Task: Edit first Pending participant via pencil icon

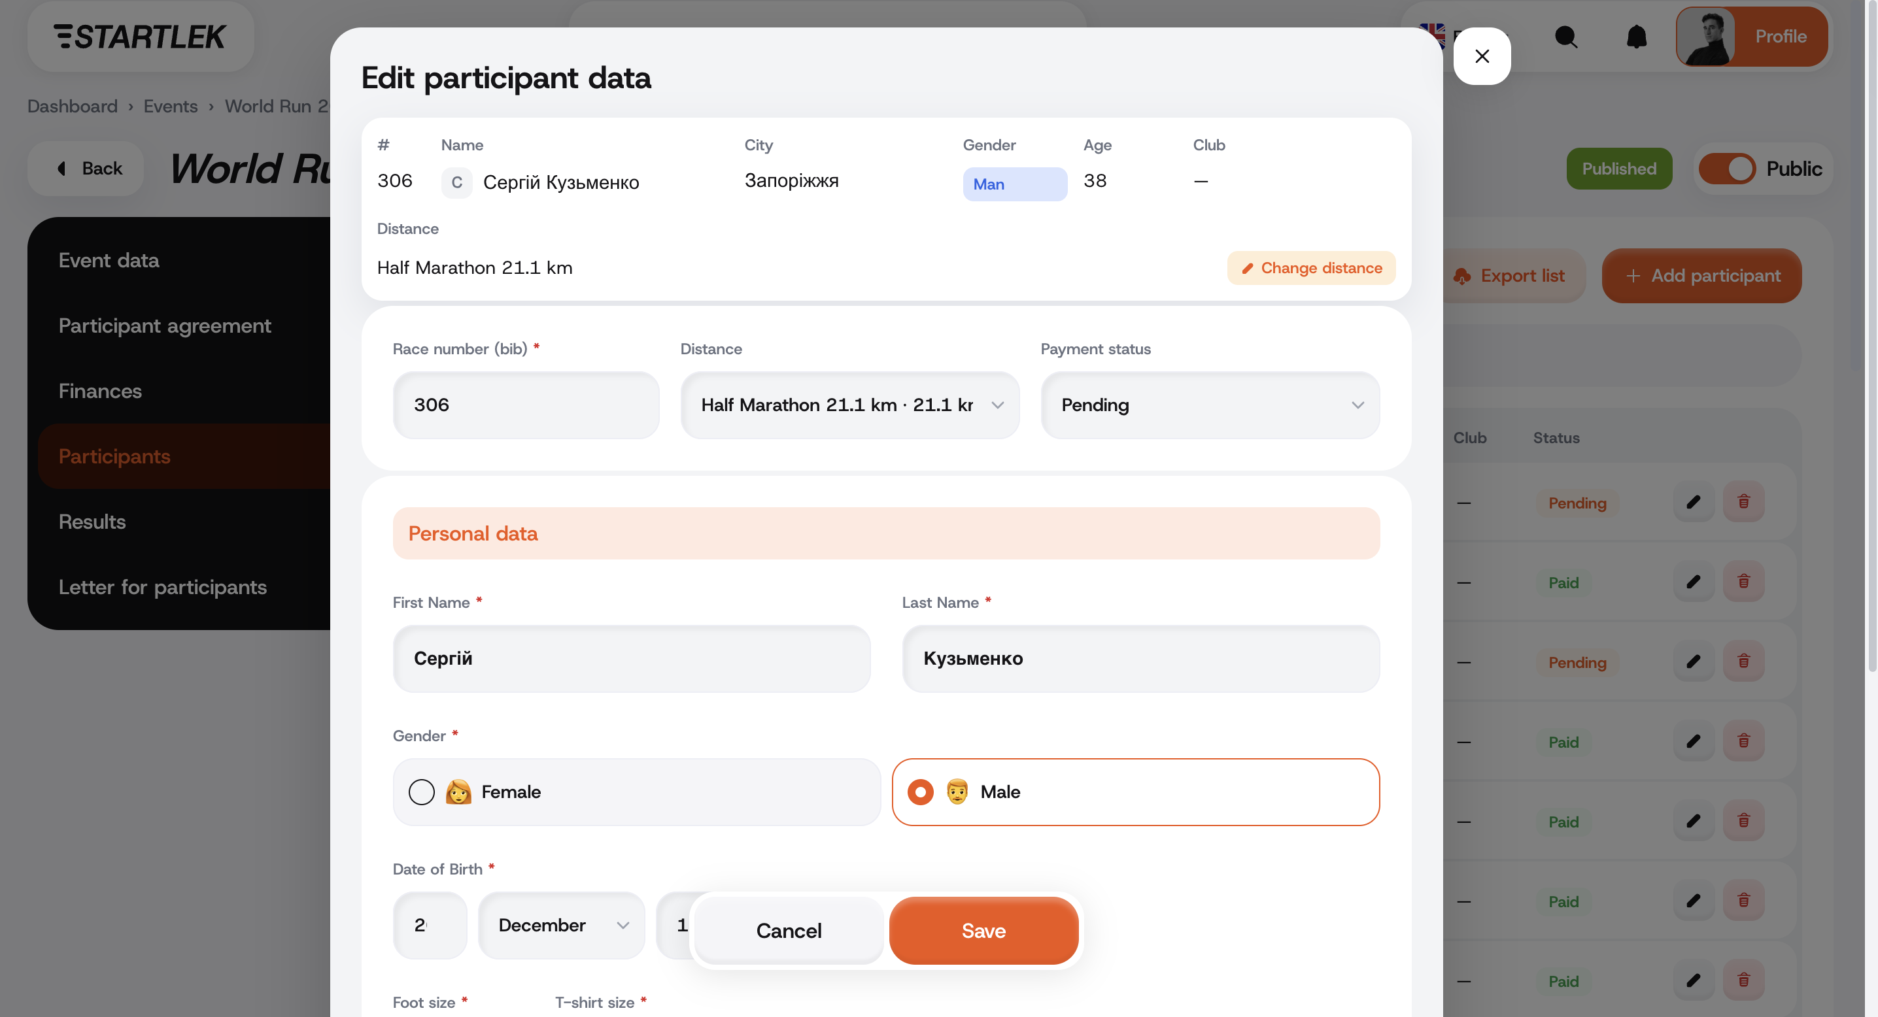Action: point(1694,502)
